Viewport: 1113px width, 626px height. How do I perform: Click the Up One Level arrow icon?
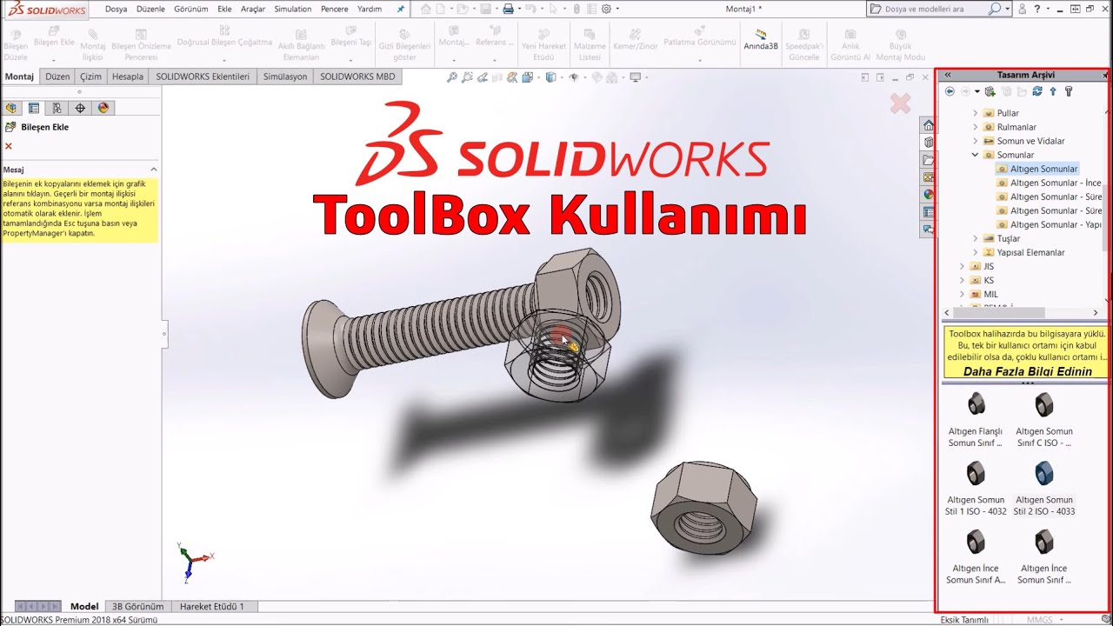[x=1053, y=91]
